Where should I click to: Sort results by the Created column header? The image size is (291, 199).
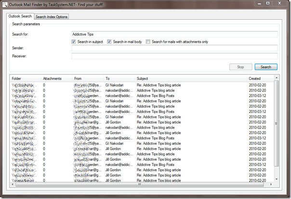tap(260, 78)
